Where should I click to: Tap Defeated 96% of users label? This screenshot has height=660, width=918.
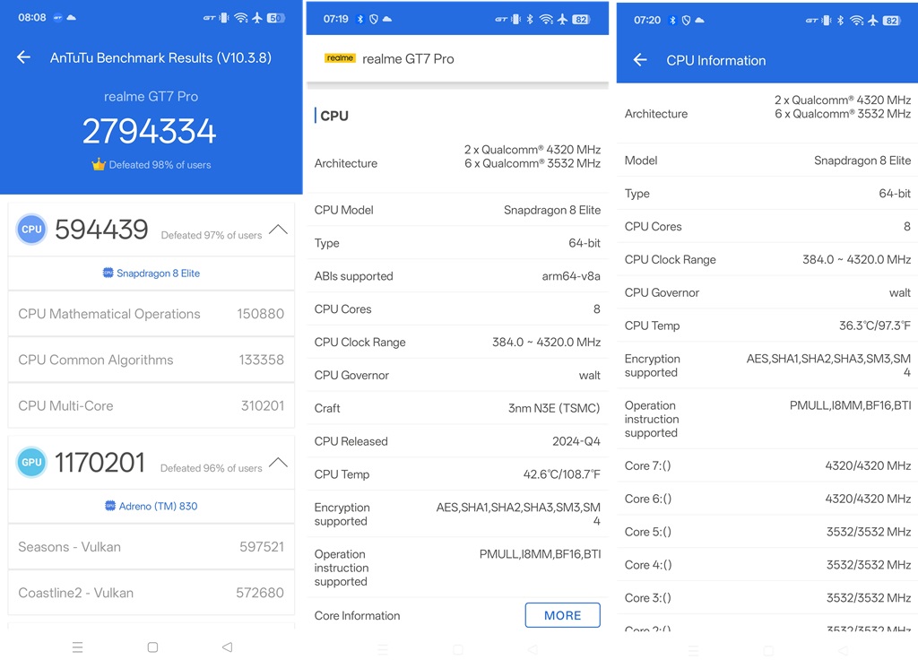(212, 468)
